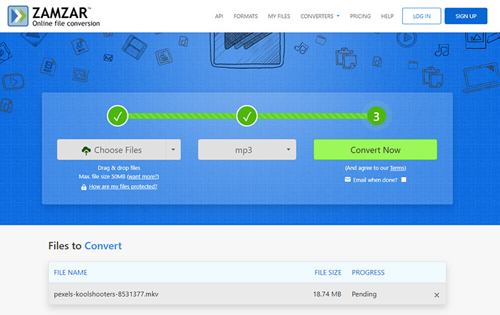Click the Zamzar logo icon

(18, 16)
